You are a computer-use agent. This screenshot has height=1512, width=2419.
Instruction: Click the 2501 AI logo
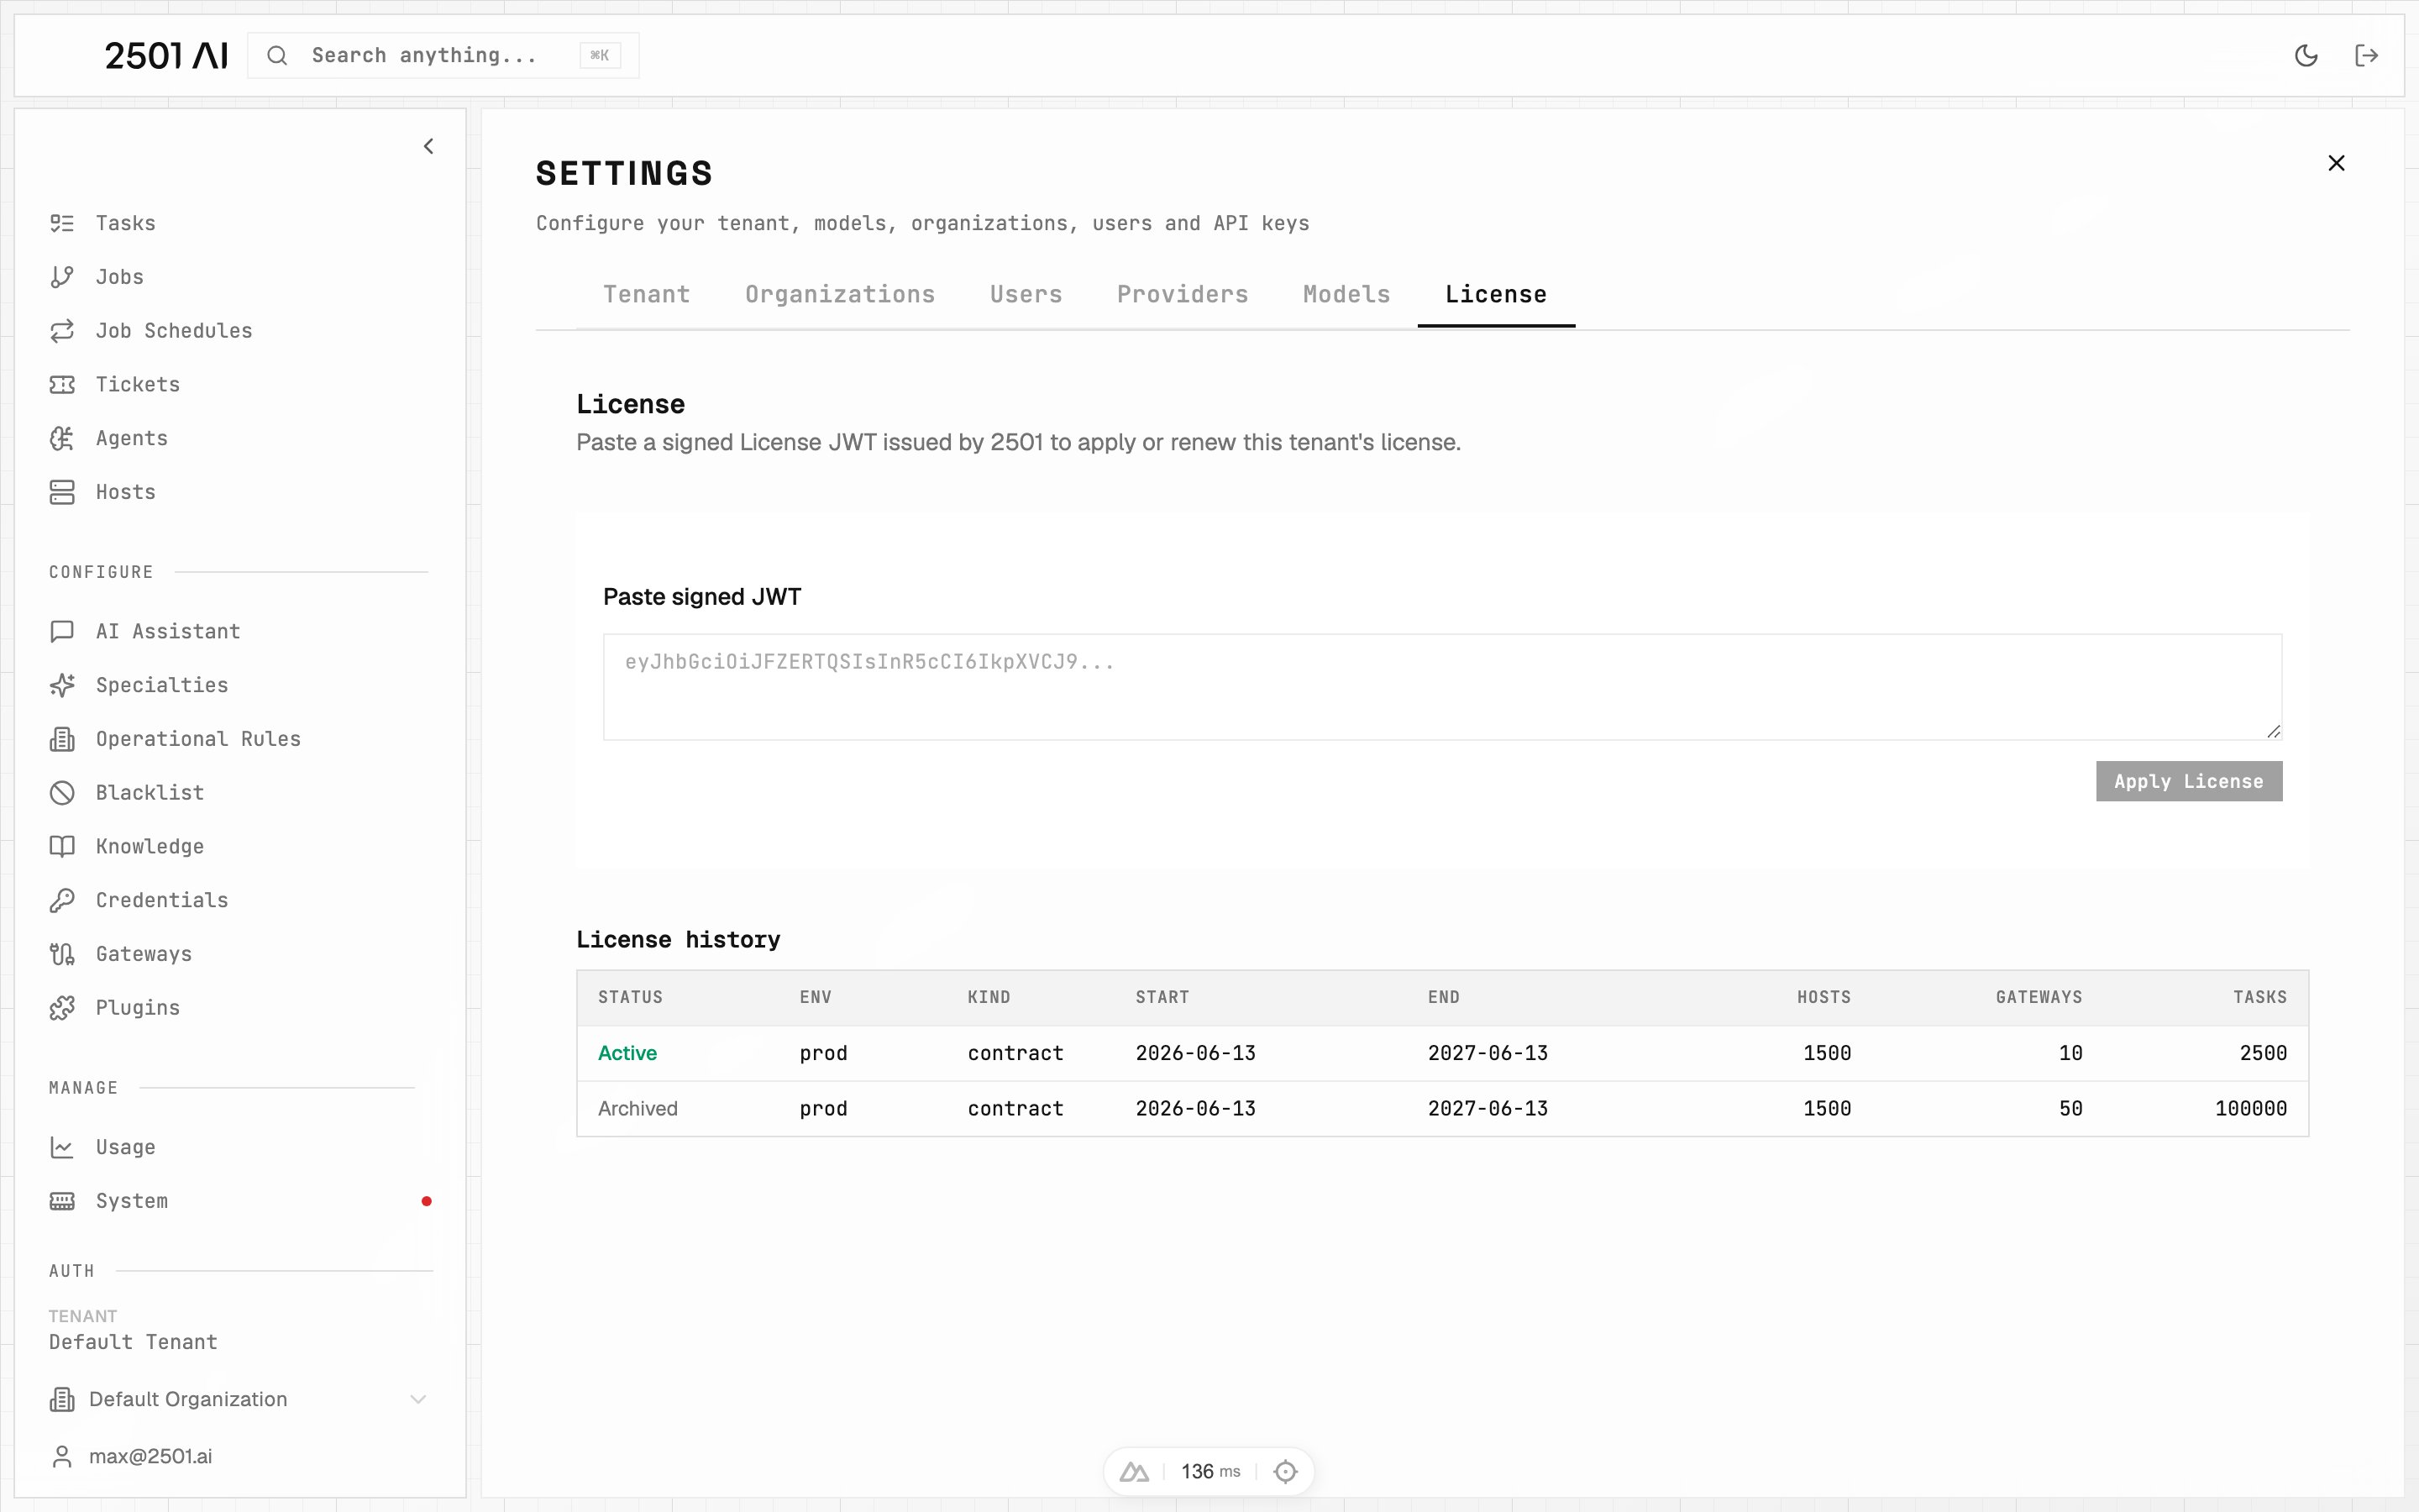tap(166, 56)
